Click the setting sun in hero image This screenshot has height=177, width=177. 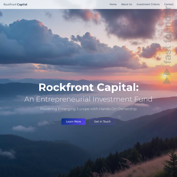164,75
